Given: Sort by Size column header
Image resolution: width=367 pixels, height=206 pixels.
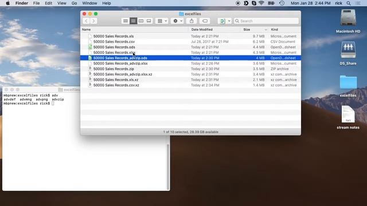Looking at the screenshot, I should [247, 30].
